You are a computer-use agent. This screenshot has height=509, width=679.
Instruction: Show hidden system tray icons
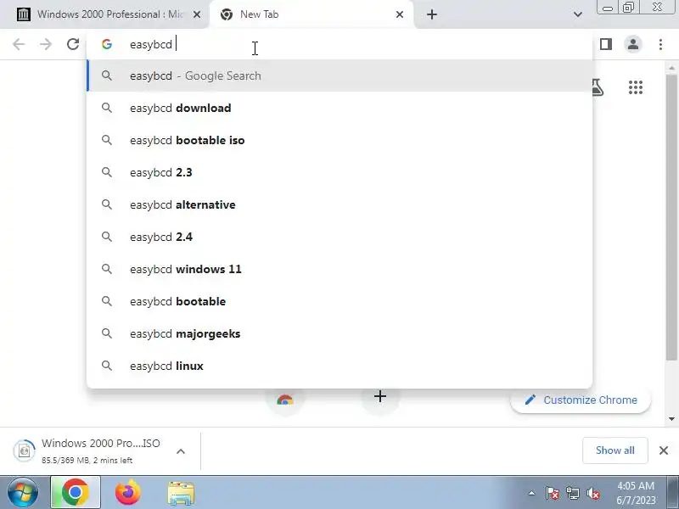[531, 493]
